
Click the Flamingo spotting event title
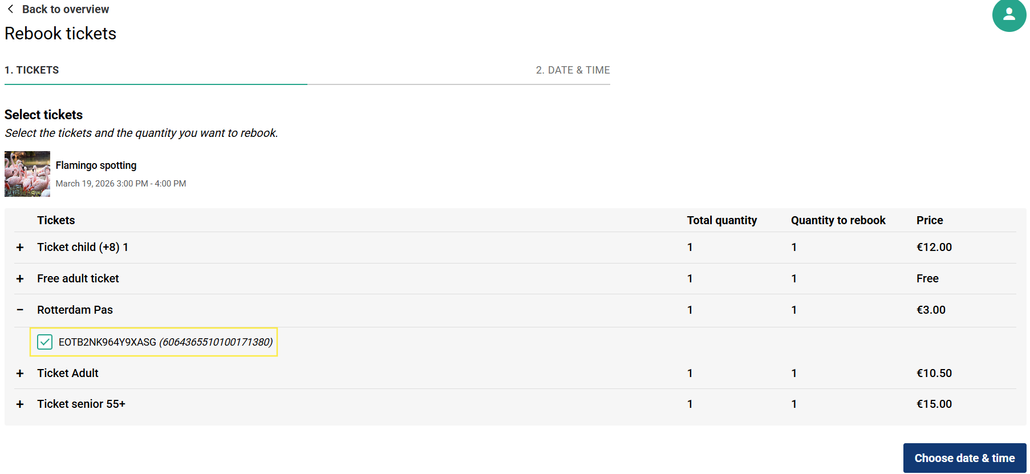(96, 165)
